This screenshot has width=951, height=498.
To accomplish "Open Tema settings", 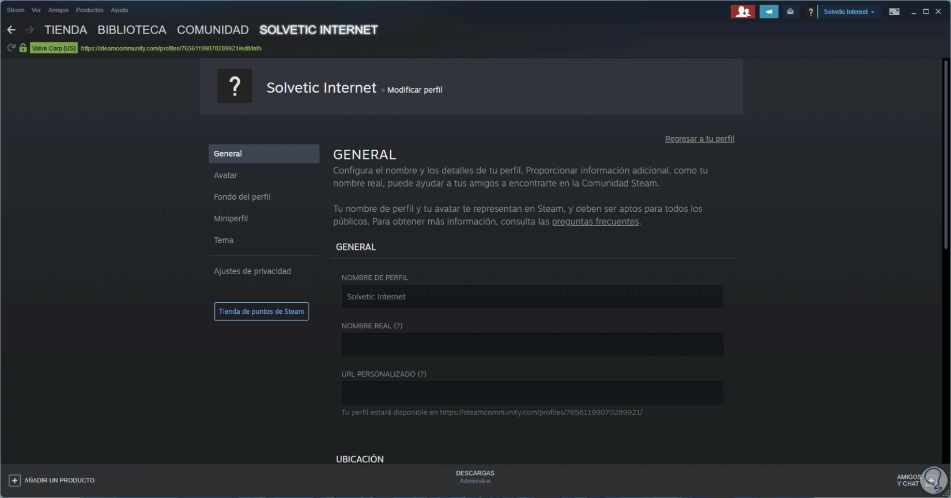I will 264,241.
